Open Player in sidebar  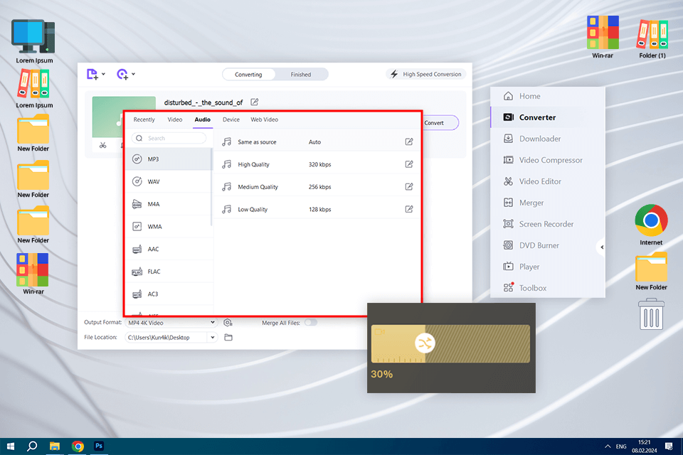tap(548, 267)
